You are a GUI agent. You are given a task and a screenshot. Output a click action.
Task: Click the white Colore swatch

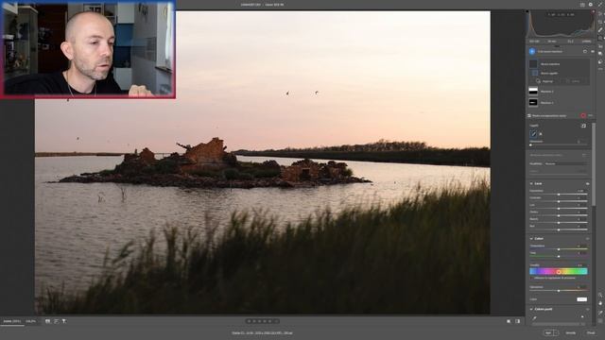tap(582, 299)
